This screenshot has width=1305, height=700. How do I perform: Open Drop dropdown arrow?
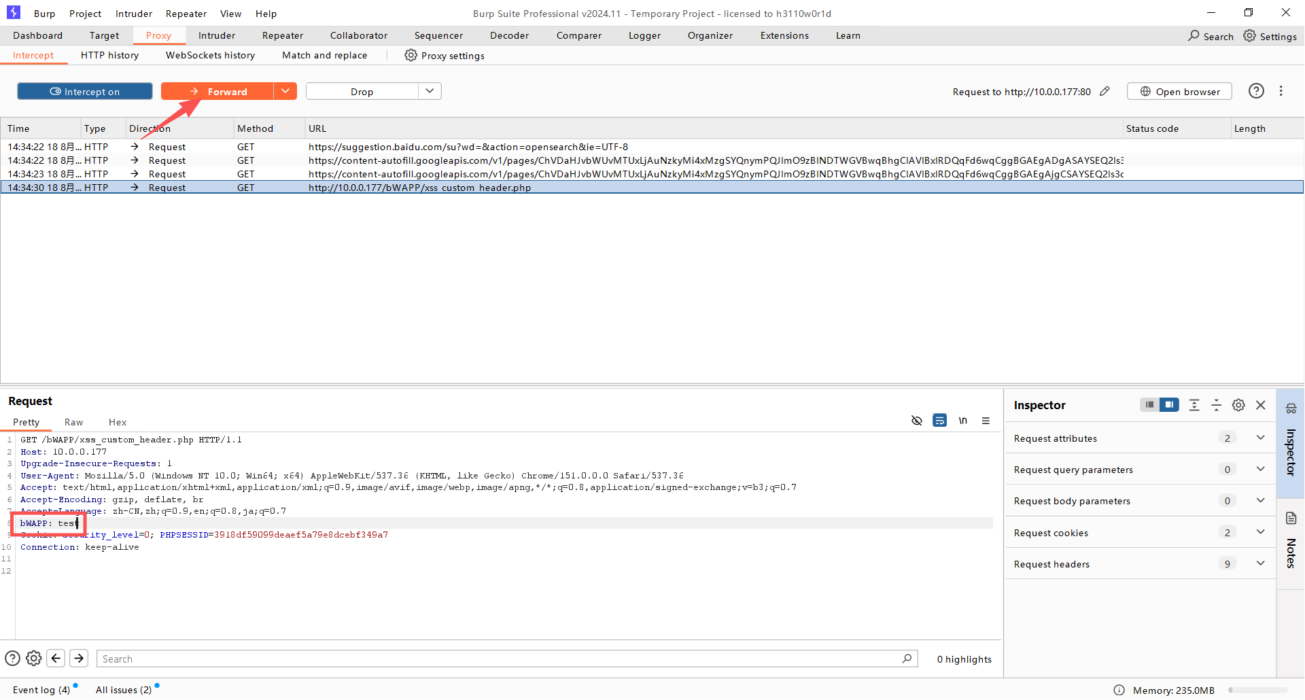[x=430, y=91]
